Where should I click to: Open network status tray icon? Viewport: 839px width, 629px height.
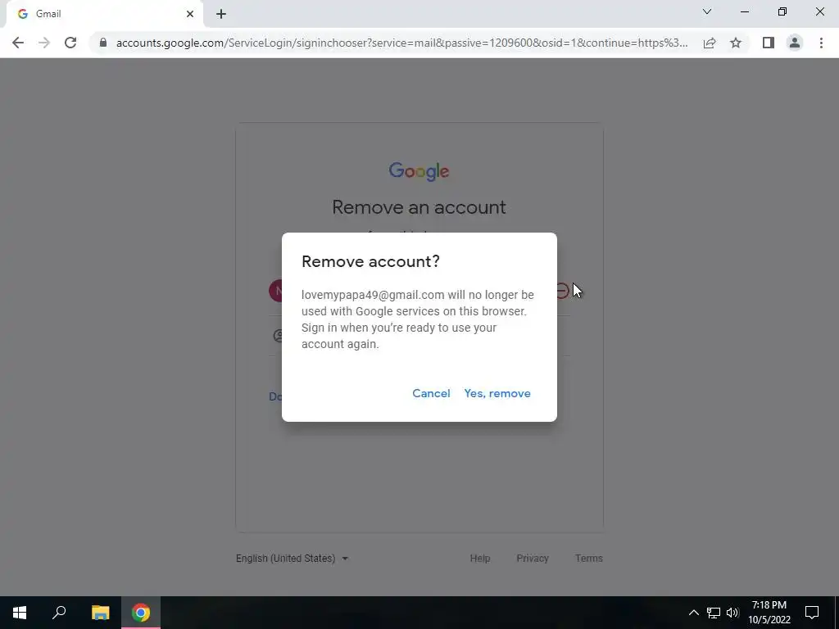click(714, 613)
